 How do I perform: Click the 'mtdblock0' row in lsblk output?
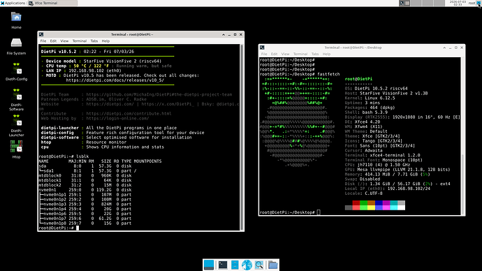[85, 176]
